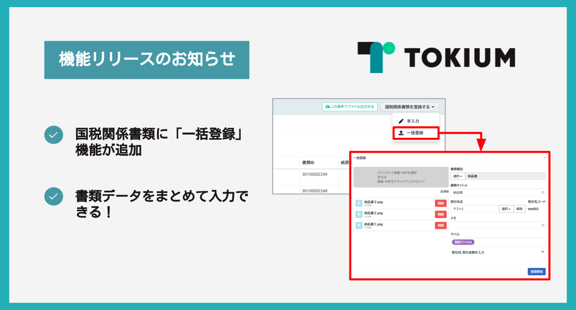This screenshot has width=576, height=310.
Task: Delete 納品書③.png using the 削除 button
Action: tap(441, 203)
